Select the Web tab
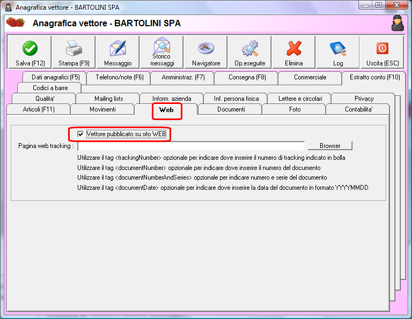412x319 pixels. click(x=166, y=110)
